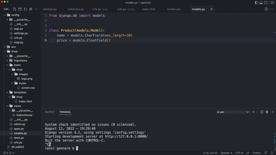The height and width of the screenshot is (155, 276).
Task: Switch to settings.py tab
Action: click(50, 9)
